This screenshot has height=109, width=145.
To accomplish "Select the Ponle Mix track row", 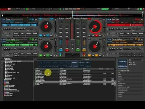I will click(75, 82).
